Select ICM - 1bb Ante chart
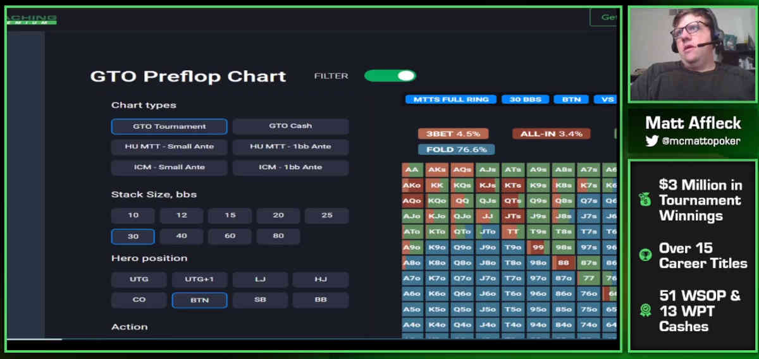The height and width of the screenshot is (359, 759). pos(290,167)
